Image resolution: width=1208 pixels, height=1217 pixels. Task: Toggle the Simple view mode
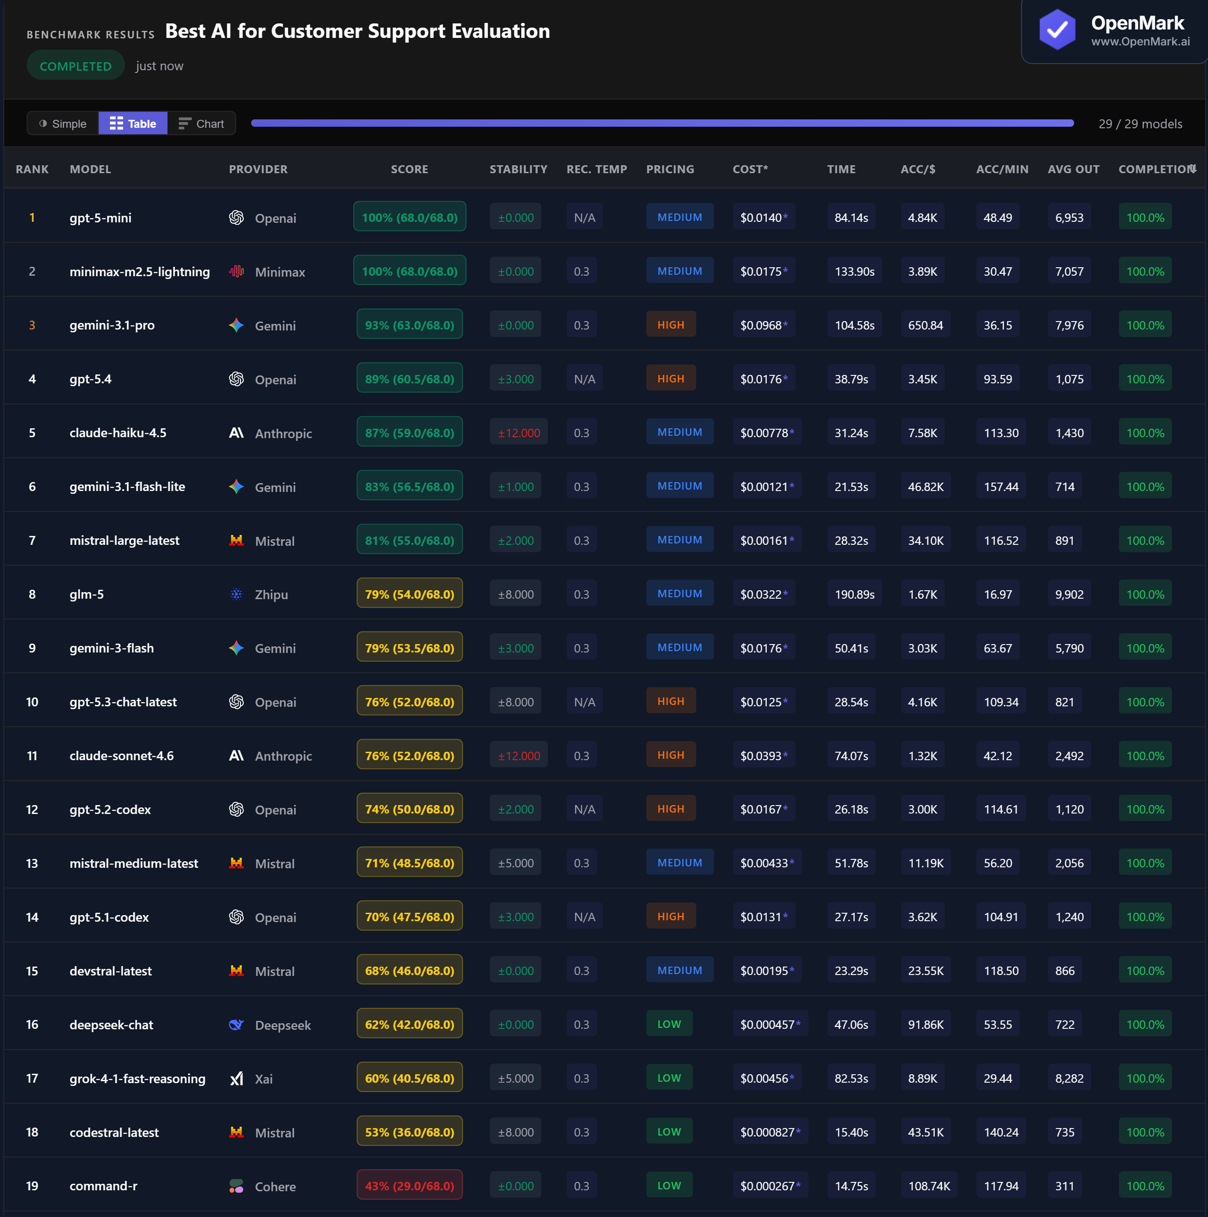[62, 123]
